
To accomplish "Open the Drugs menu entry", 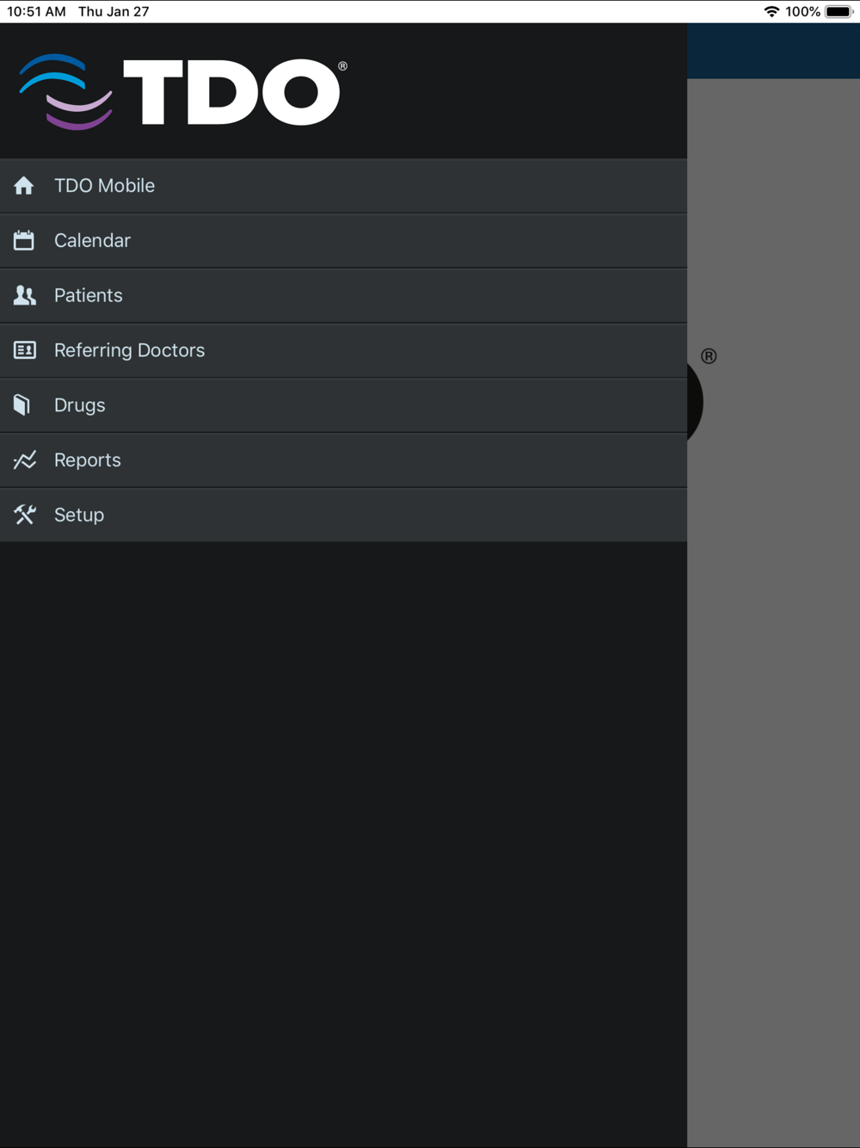I will [343, 405].
